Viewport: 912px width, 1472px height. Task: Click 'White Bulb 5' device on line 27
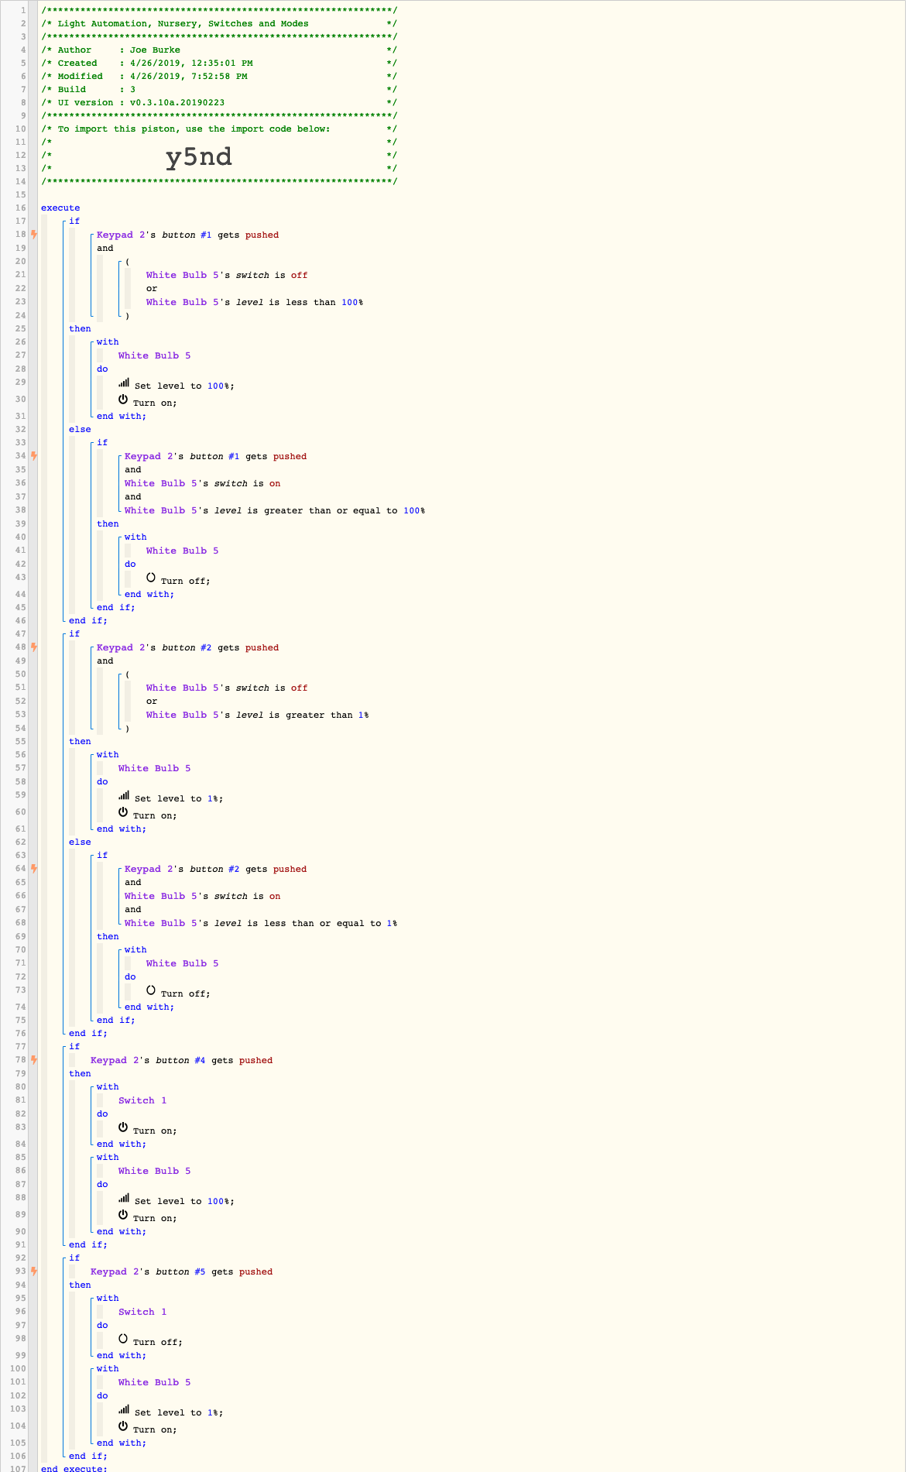pyautogui.click(x=154, y=355)
